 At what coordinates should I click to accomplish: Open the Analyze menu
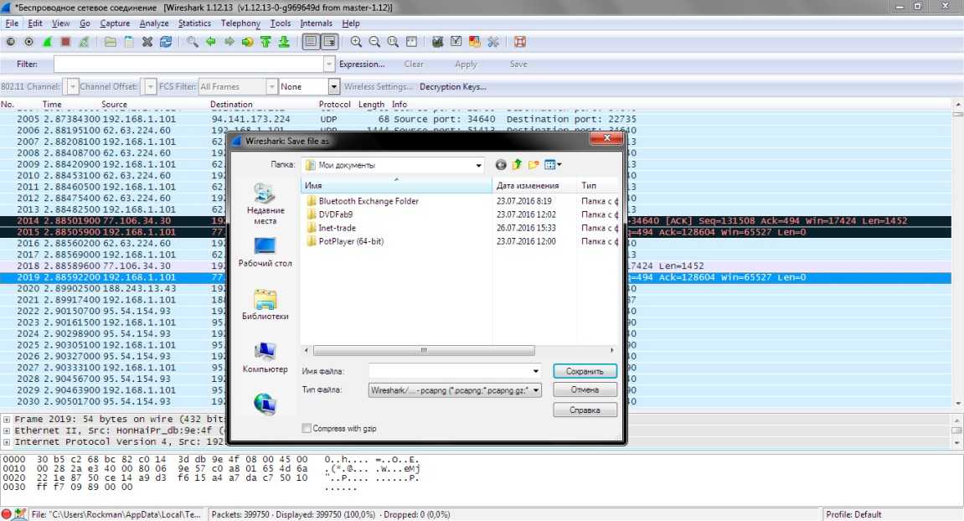(x=154, y=23)
